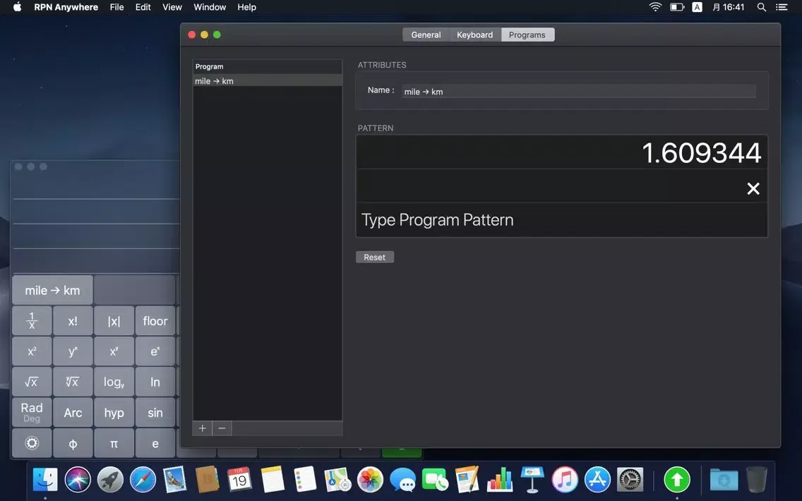Open the RPN Anywhere app menu
Screen dimensions: 802x501
(66, 7)
